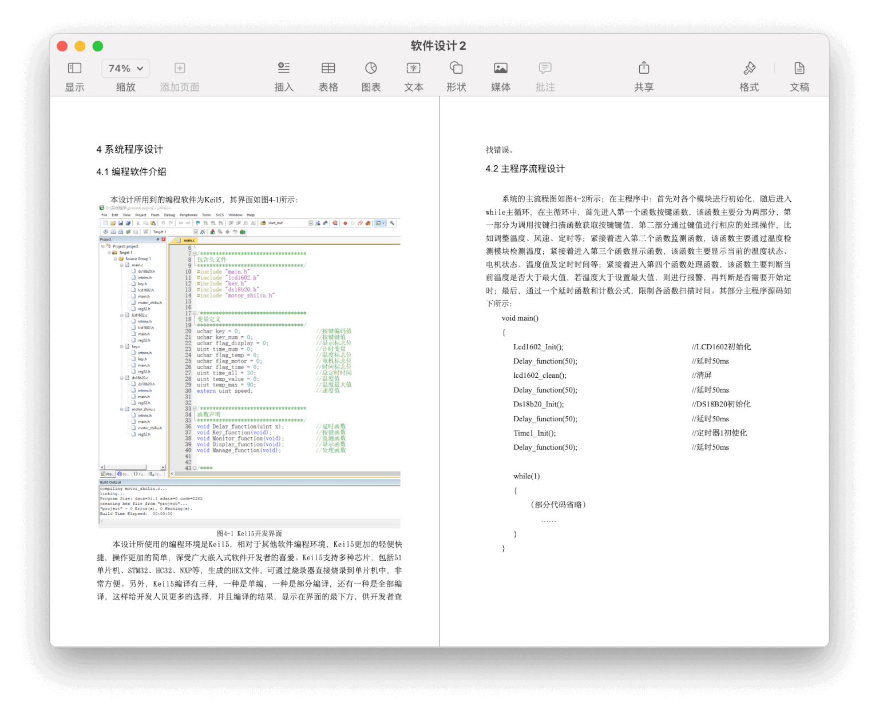The image size is (879, 714).
Task: Click code line Time1_Init();
Action: point(534,433)
